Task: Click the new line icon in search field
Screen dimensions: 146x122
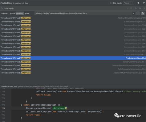Action: click(x=131, y=8)
